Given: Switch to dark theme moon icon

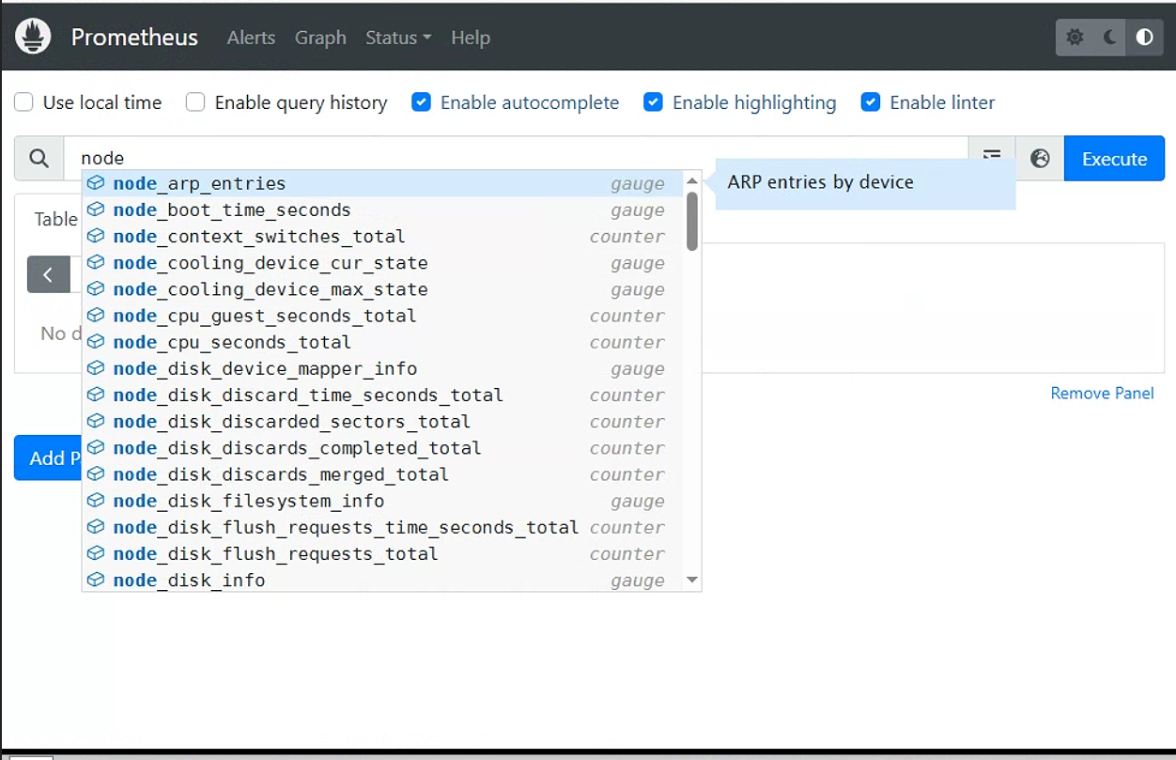Looking at the screenshot, I should [x=1109, y=38].
